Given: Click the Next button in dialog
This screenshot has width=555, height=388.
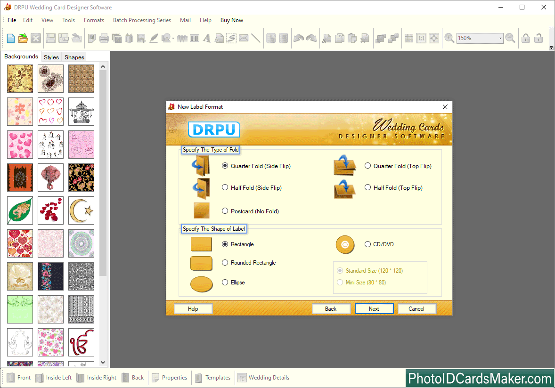Looking at the screenshot, I should [x=374, y=309].
